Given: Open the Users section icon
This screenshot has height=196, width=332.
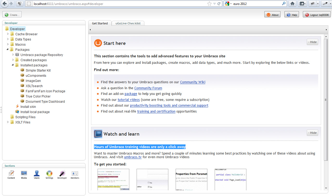Looking at the screenshot, I should (x=37, y=173).
